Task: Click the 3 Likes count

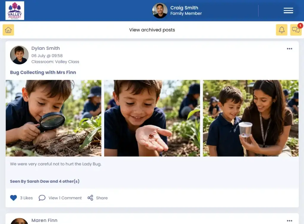Action: 26,198
